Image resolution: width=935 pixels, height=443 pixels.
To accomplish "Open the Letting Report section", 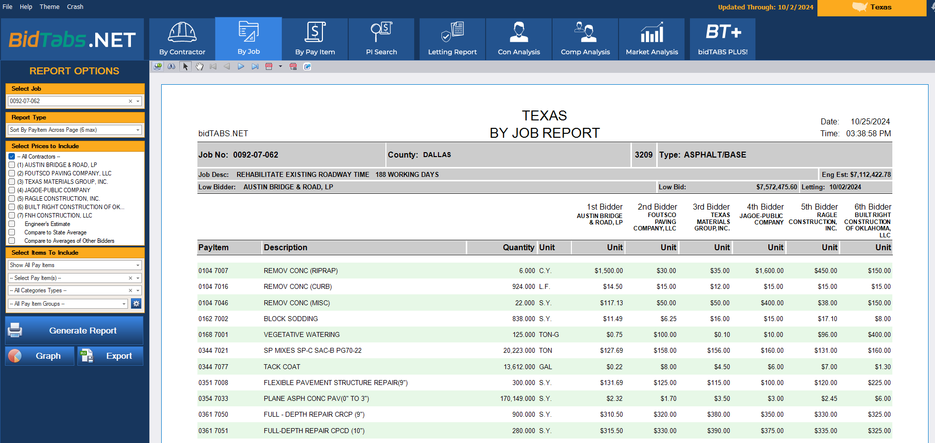I will click(x=452, y=39).
